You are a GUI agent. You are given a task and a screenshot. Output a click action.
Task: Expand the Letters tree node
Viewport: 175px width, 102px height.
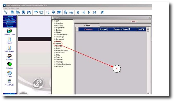tap(55, 44)
